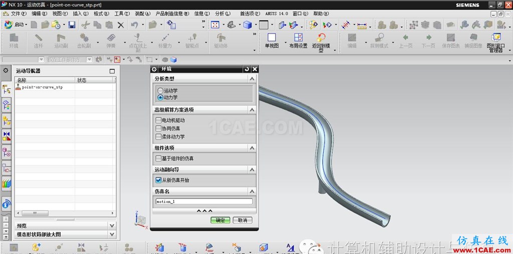This screenshot has height=254, width=513.
Task: Click the gear icon in Motion Navigator sidebar
Action: [6, 70]
